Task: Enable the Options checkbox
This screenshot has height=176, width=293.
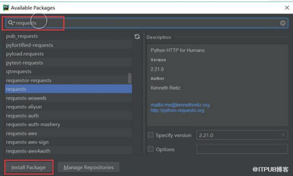Action: [151, 149]
